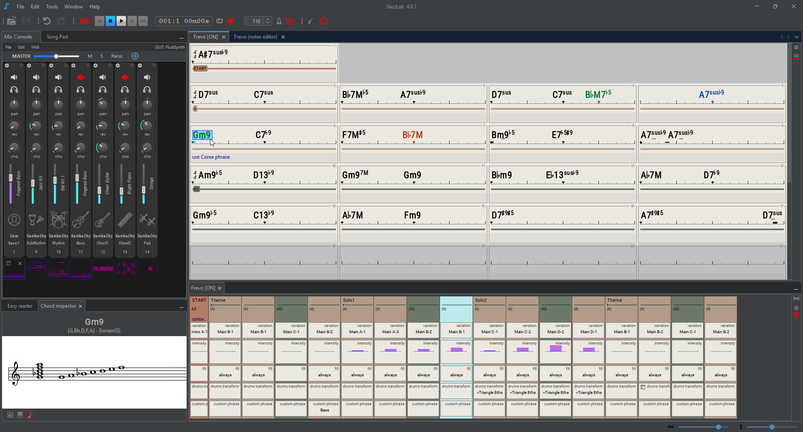Viewport: 803px width, 432px height.
Task: Click the red loop refresh icon
Action: 323,21
